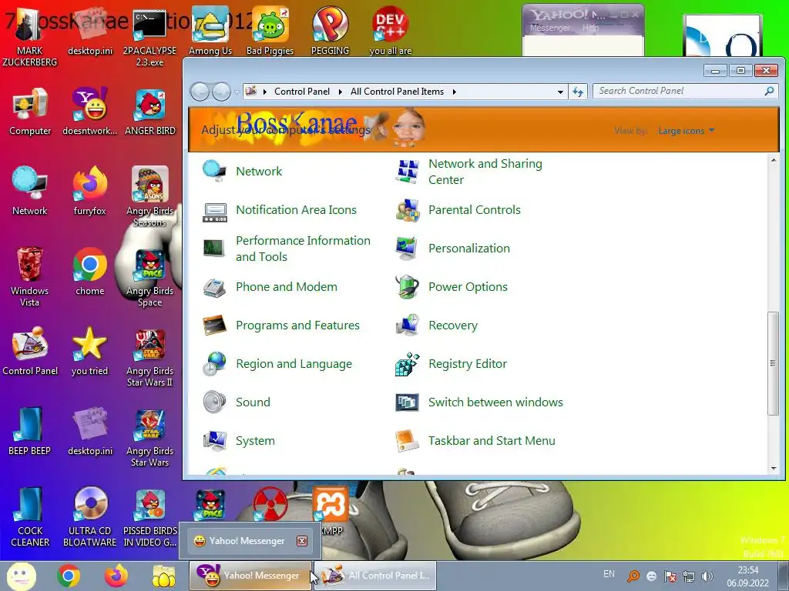
Task: Open Registry Editor cube icon
Action: [407, 364]
